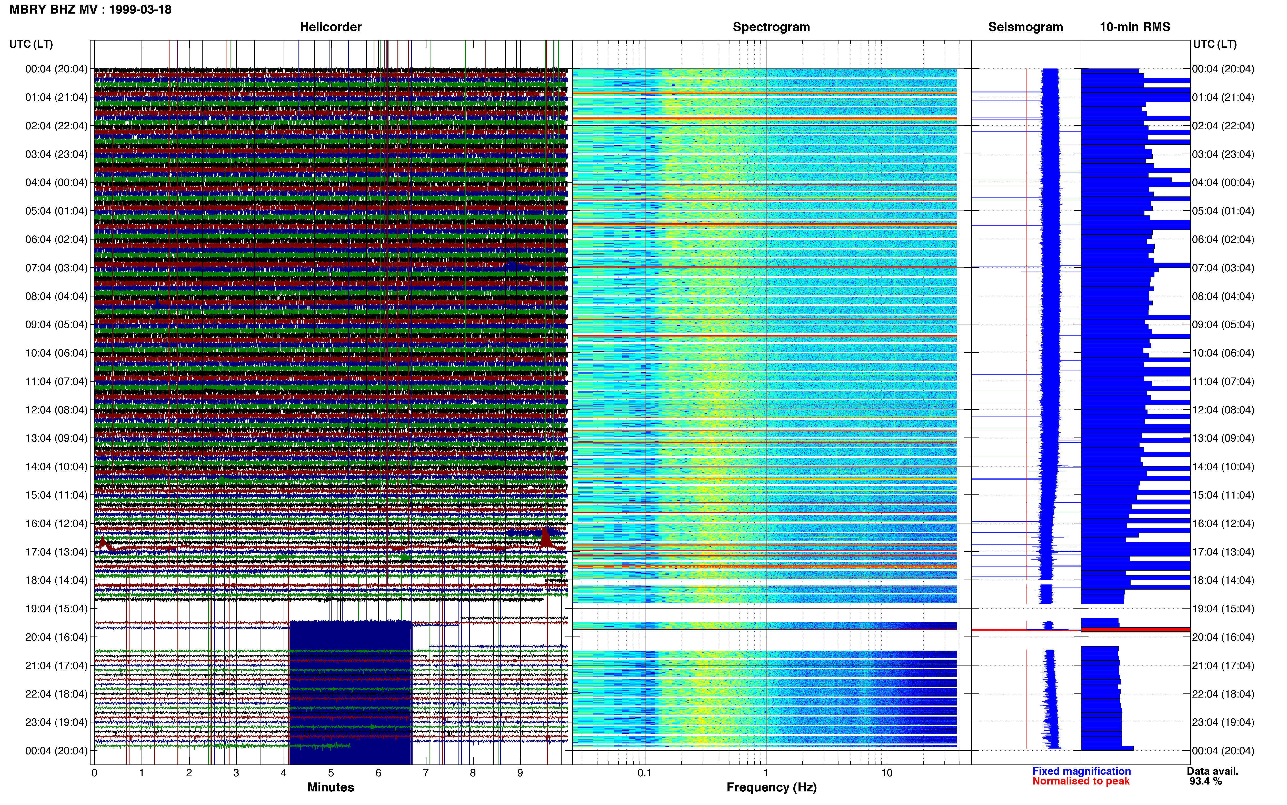
Task: Click the '0' tick on Minutes axis
Action: click(94, 773)
